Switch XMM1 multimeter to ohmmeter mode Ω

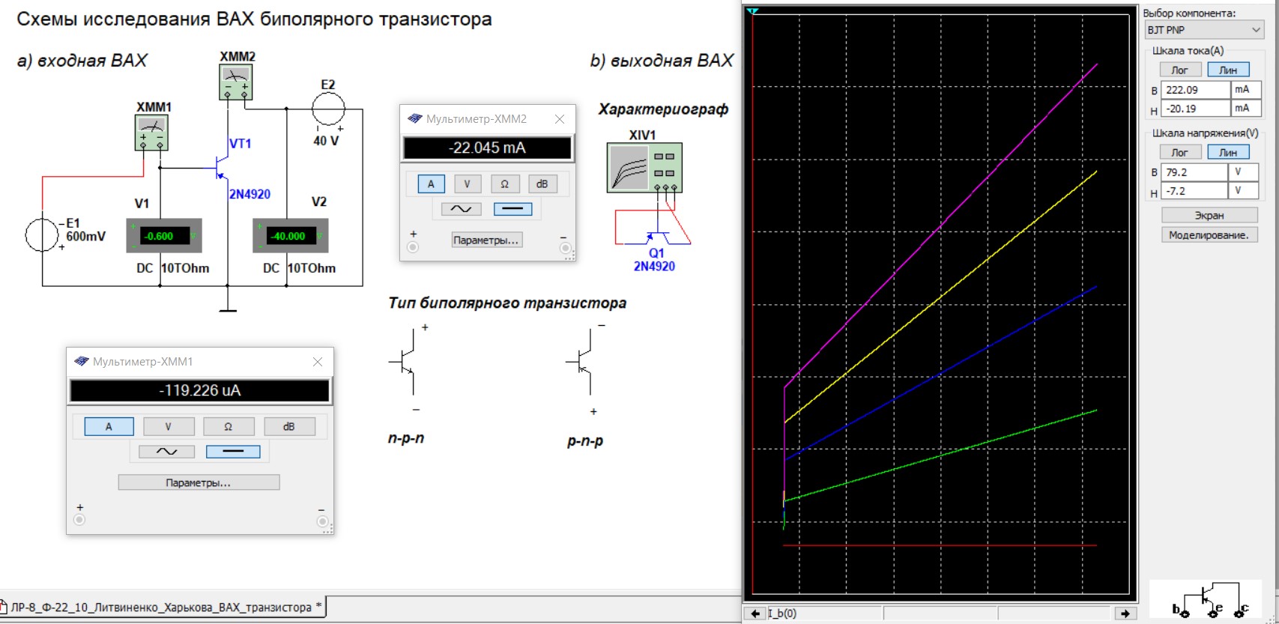pyautogui.click(x=229, y=426)
